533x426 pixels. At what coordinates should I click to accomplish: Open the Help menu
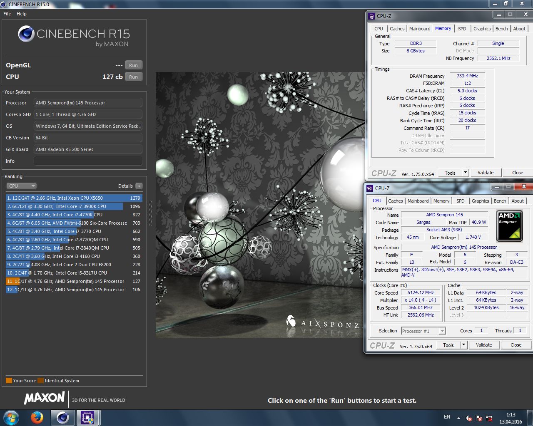22,14
